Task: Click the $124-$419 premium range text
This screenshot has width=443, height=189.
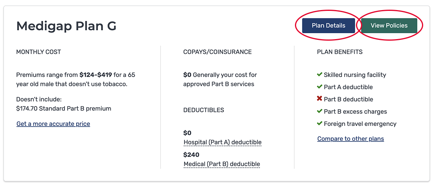Action: [96, 75]
